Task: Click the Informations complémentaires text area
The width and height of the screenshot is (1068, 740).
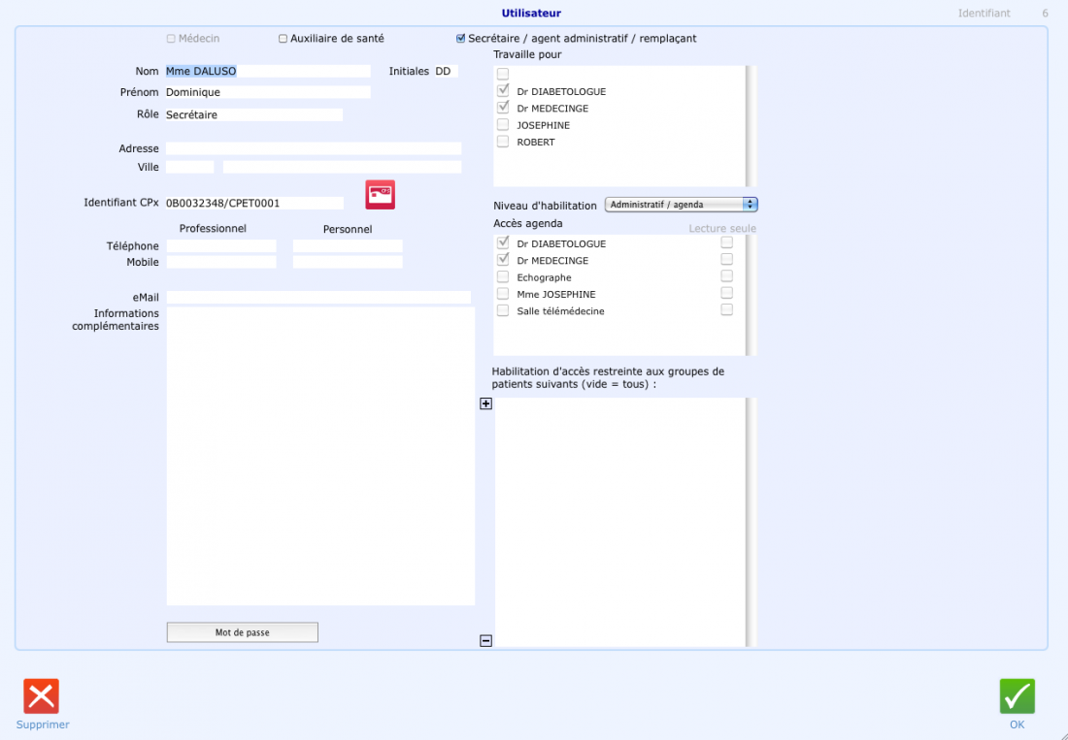Action: point(320,457)
